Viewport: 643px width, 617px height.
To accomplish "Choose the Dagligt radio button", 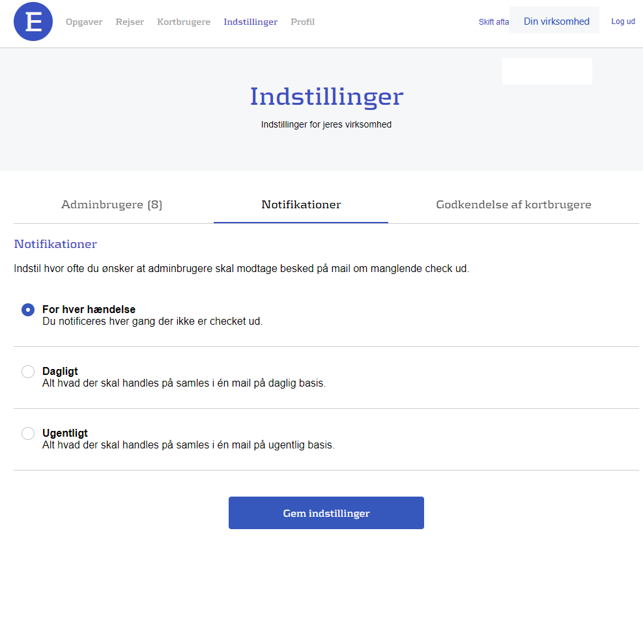I will click(28, 372).
